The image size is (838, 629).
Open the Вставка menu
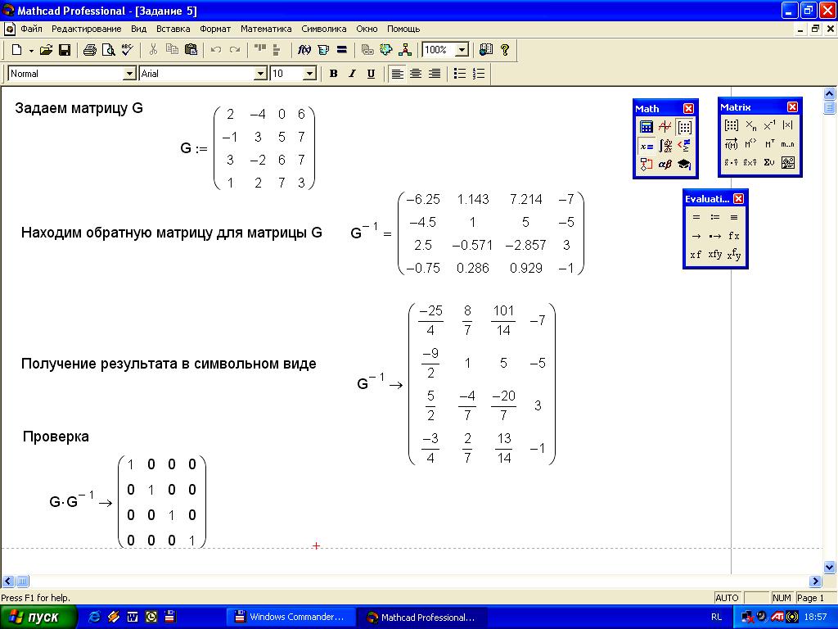(x=173, y=29)
